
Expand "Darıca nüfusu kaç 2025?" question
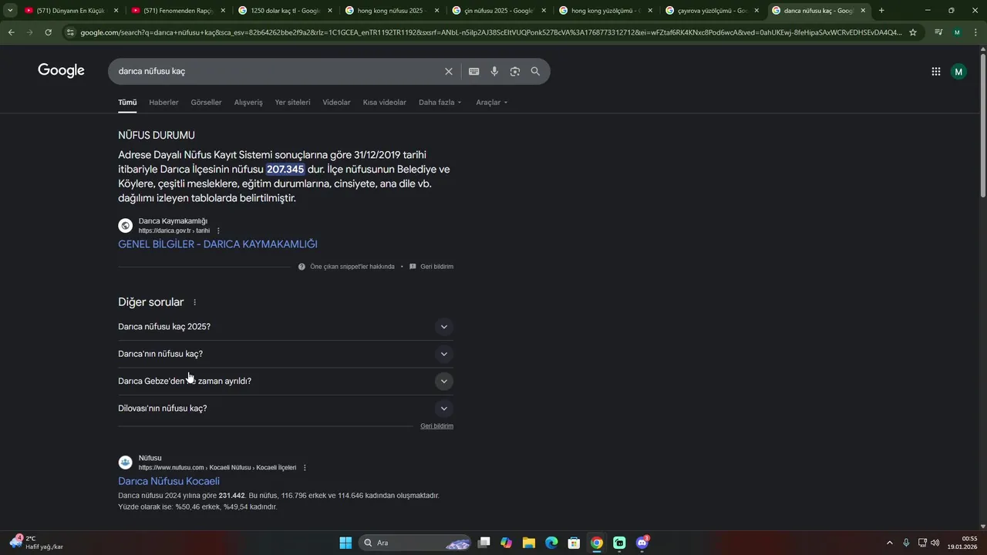[x=285, y=327]
